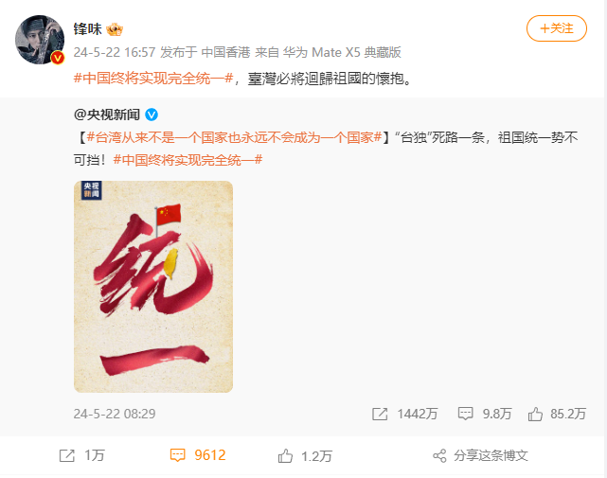Follow the user with +关注 button
This screenshot has height=478, width=607.
557,28
